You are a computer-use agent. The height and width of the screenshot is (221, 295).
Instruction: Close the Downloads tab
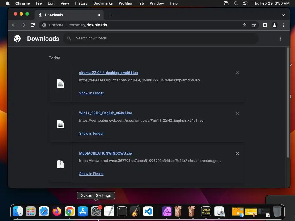click(99, 15)
